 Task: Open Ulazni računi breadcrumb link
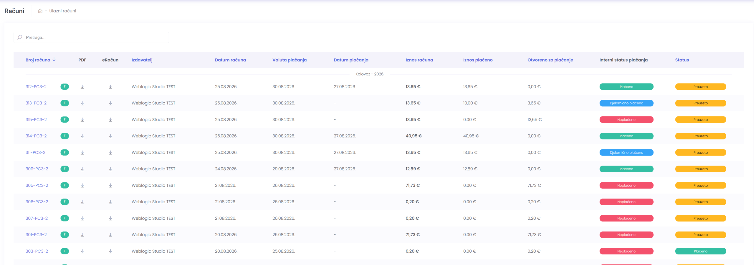coord(62,11)
